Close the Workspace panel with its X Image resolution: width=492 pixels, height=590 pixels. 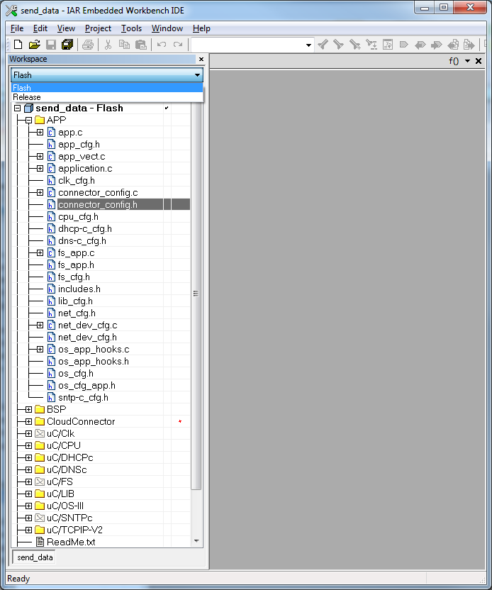click(x=201, y=60)
